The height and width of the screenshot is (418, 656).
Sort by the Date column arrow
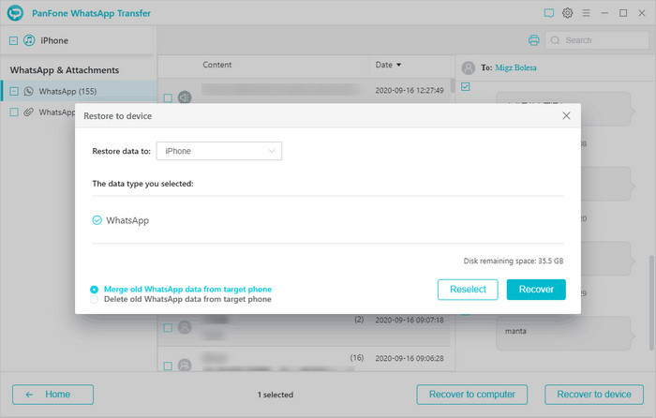[398, 65]
